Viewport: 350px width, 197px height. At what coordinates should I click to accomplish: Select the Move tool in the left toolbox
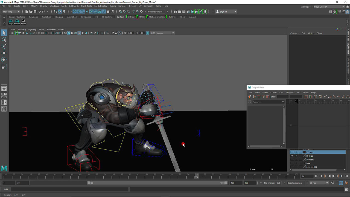(x=4, y=53)
